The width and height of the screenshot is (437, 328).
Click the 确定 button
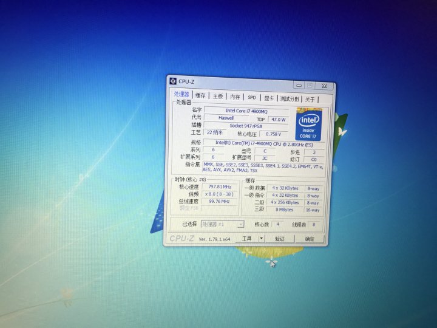[x=310, y=239]
